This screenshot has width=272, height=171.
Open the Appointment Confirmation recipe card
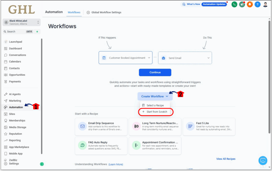(x=155, y=146)
